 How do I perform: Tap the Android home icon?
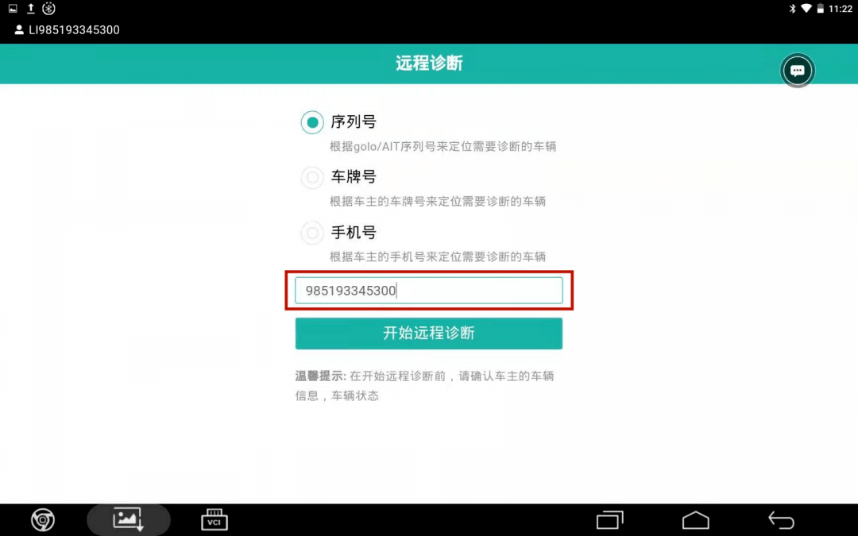pyautogui.click(x=695, y=520)
